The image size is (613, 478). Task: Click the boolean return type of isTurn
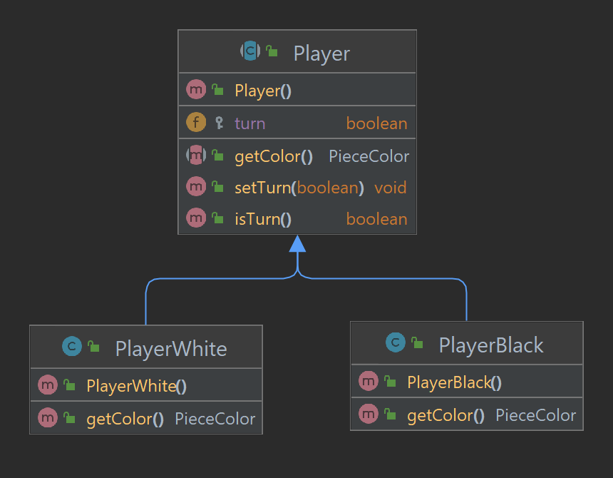(376, 218)
